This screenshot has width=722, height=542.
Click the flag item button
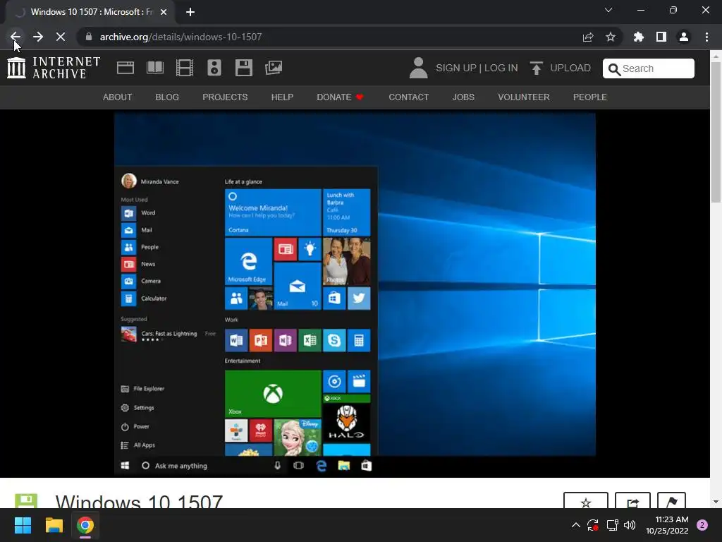[671, 502]
